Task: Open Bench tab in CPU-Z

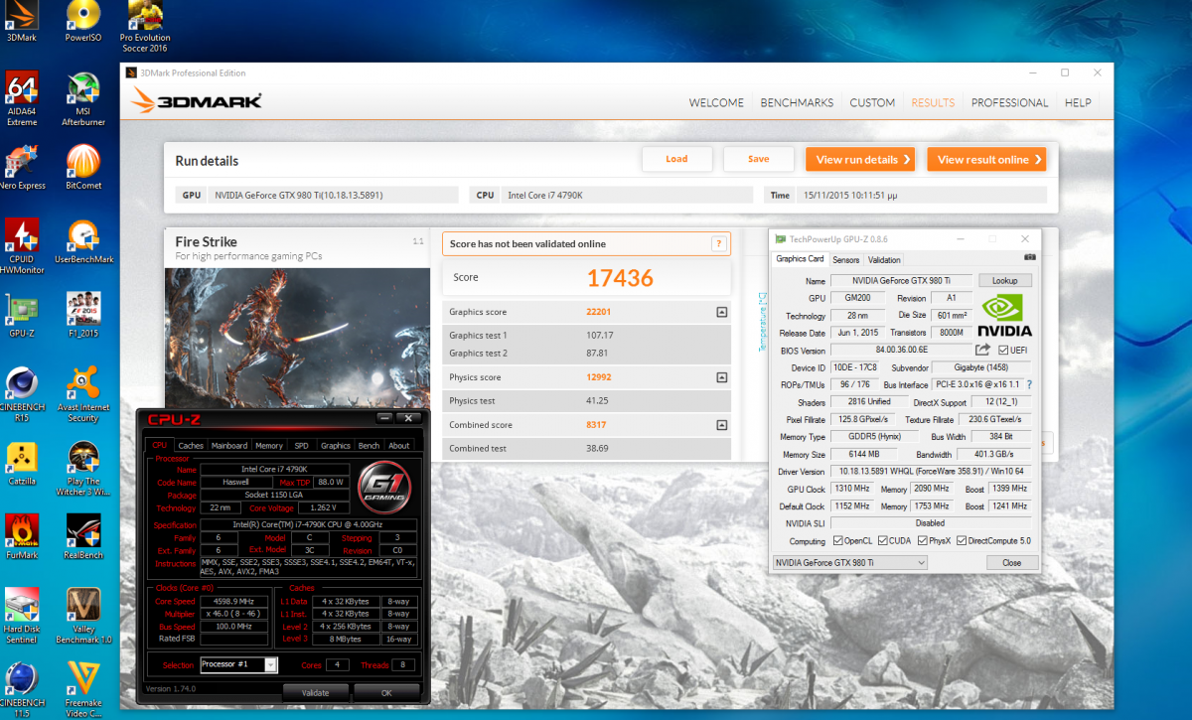Action: click(x=369, y=446)
